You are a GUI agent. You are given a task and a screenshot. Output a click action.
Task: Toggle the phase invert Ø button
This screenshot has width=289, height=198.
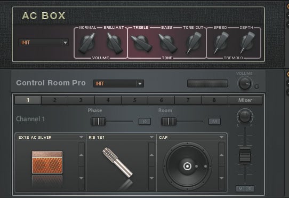[x=144, y=122]
